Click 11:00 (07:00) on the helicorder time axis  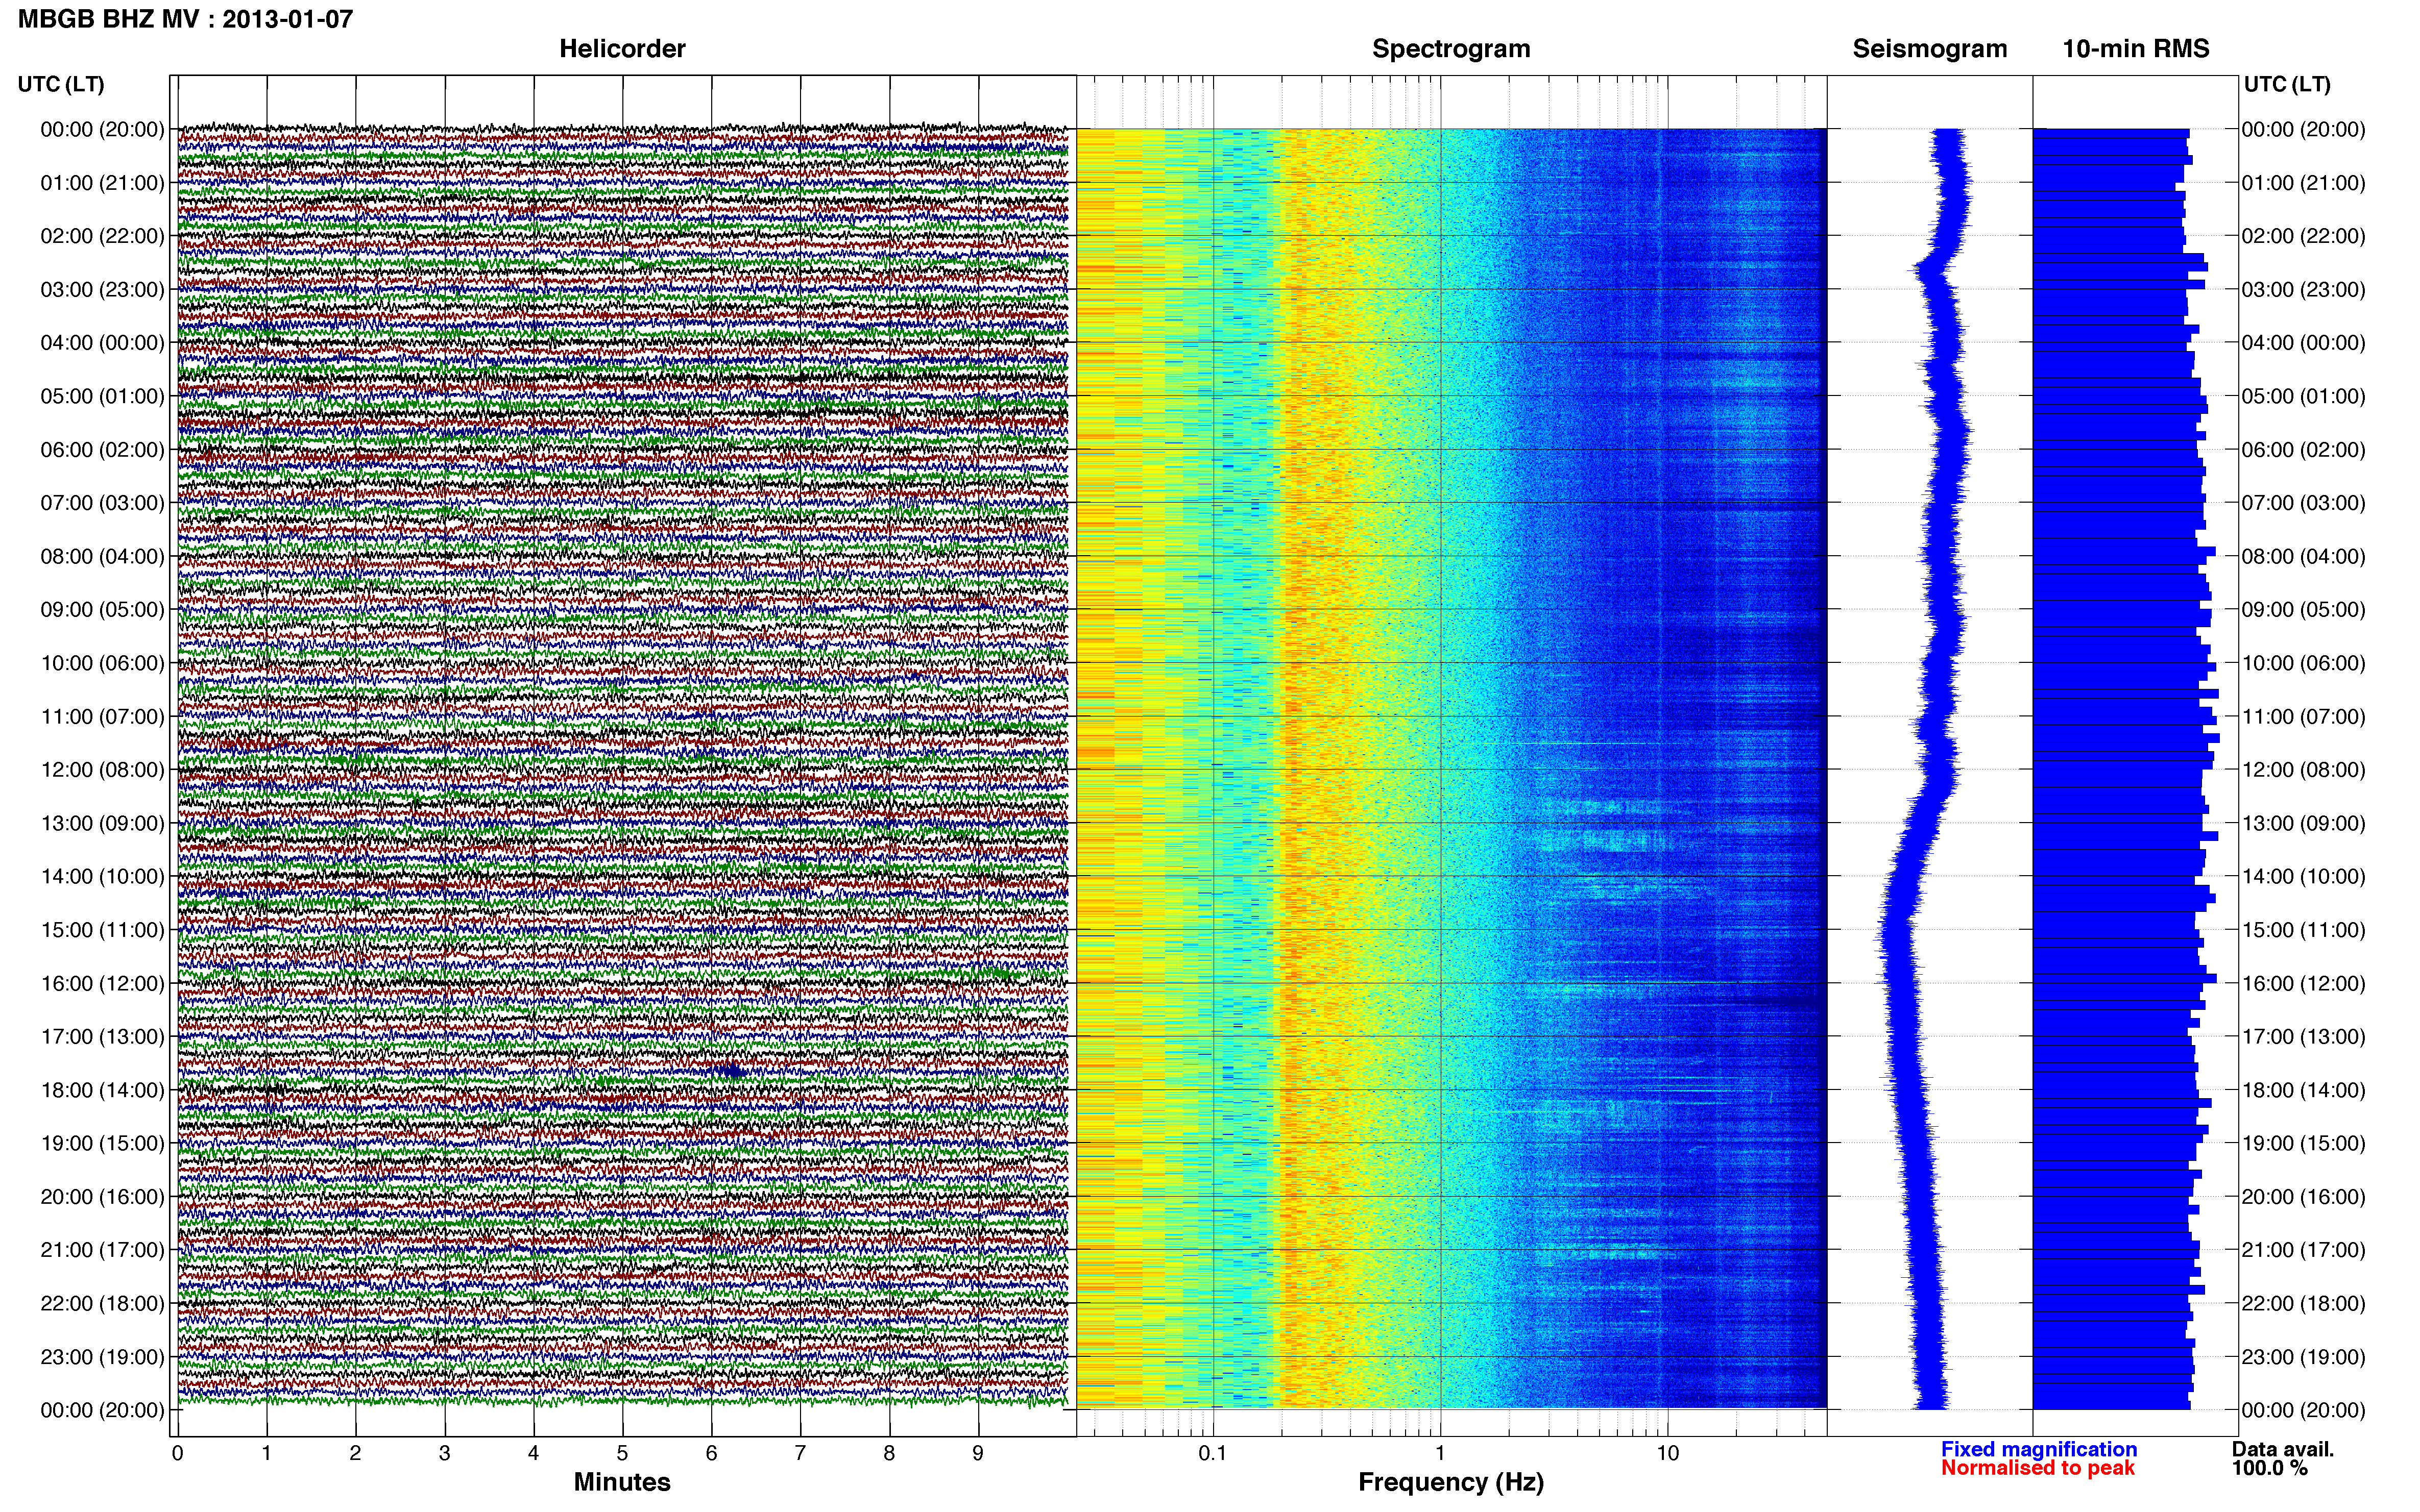(102, 717)
